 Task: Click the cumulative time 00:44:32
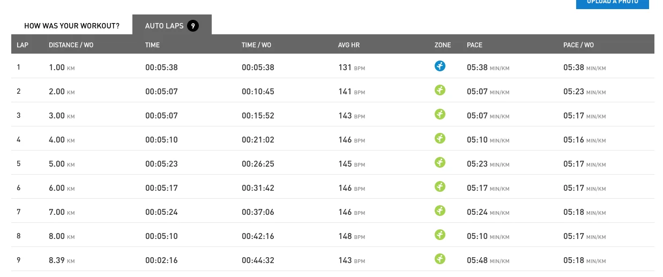(258, 260)
